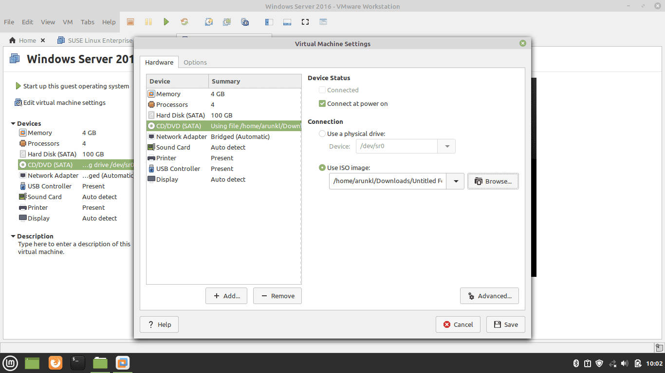
Task: Toggle the library sidebar toolbar icon
Action: point(269,22)
